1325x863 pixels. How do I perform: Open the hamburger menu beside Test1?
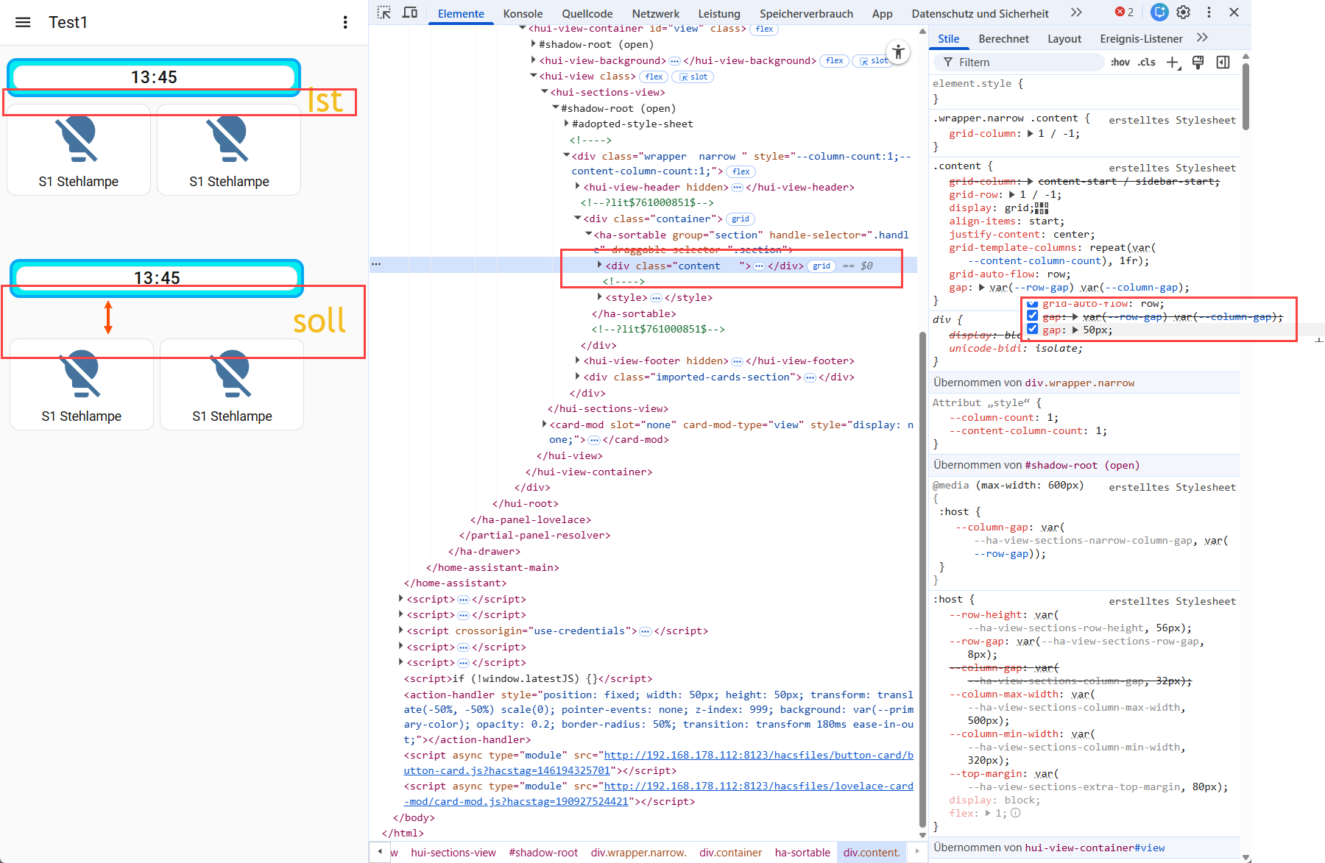[23, 22]
